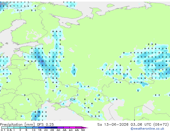Pick the 5–10 mm legend color swatch
This screenshot has width=170, height=131.
coord(29,128)
